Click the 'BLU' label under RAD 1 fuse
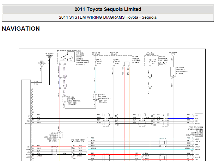 148,92
